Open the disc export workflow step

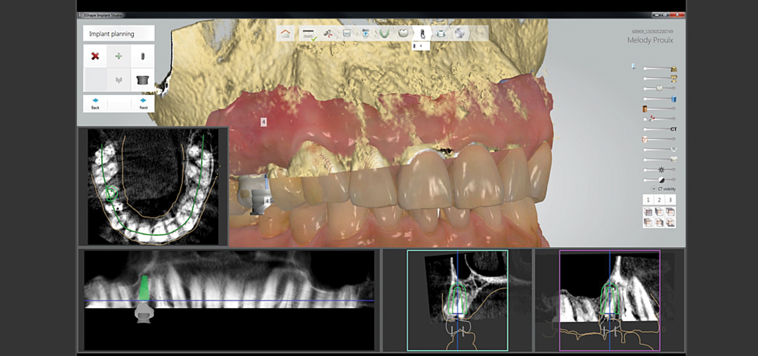coord(459,33)
